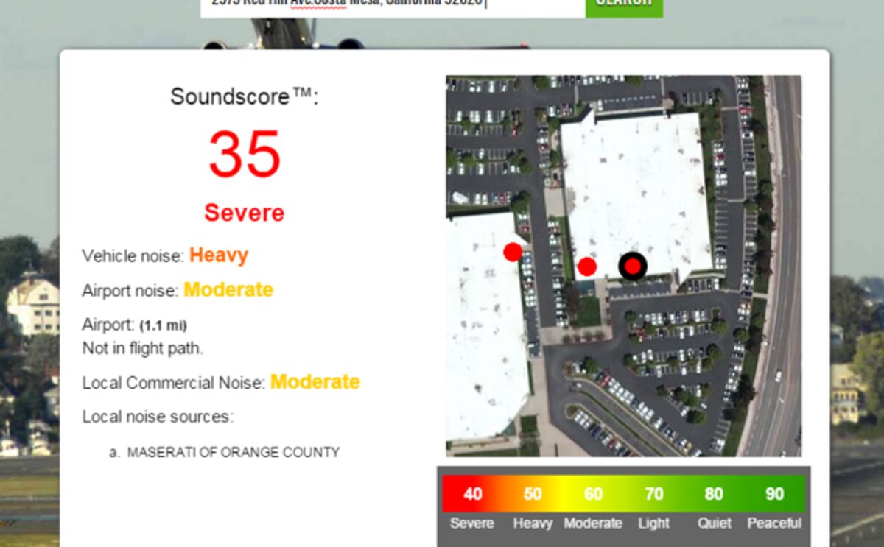This screenshot has height=547, width=884.
Task: Click the light-green 70 legend segment
Action: click(x=653, y=493)
